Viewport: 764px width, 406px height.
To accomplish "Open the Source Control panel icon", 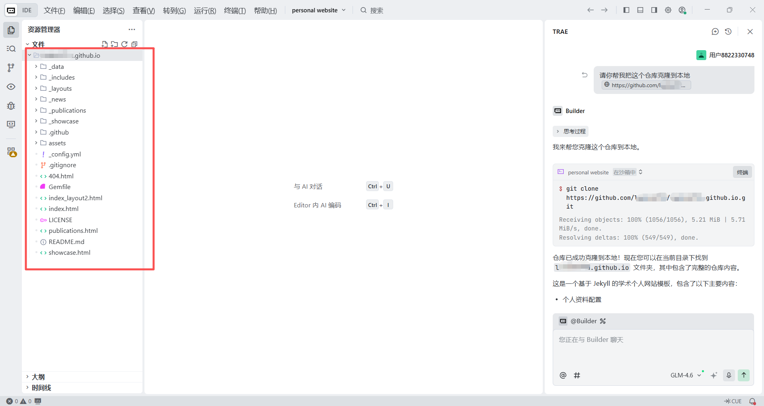I will point(11,68).
